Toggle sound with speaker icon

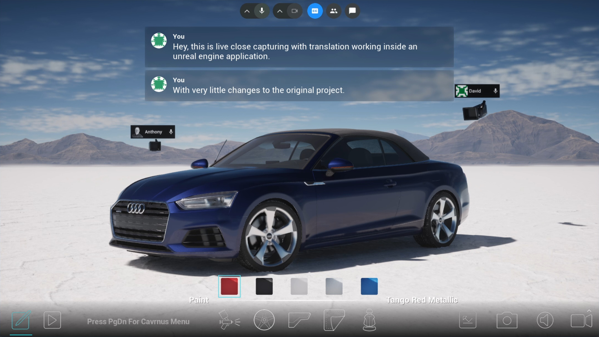pos(545,320)
